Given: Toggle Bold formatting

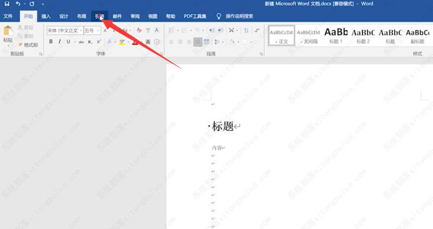Looking at the screenshot, I should coord(51,42).
